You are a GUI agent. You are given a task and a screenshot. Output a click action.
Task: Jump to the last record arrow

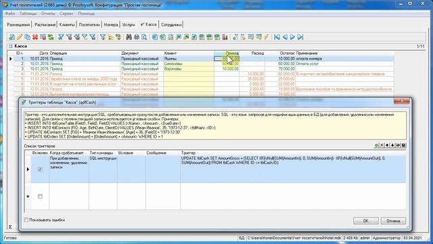point(300,37)
